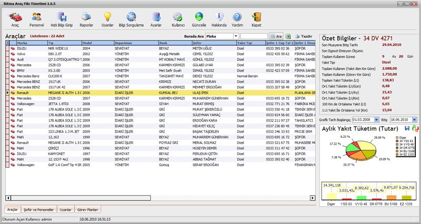
Task: Open the Raporlar reports icon
Action: [86, 19]
